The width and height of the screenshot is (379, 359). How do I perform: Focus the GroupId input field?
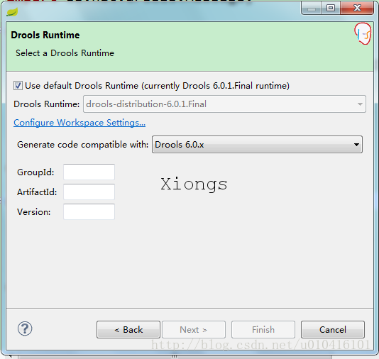[x=89, y=172]
